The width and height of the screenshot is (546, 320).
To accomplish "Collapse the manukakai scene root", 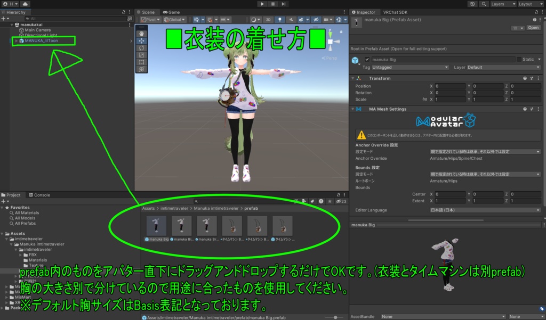I will coord(12,24).
